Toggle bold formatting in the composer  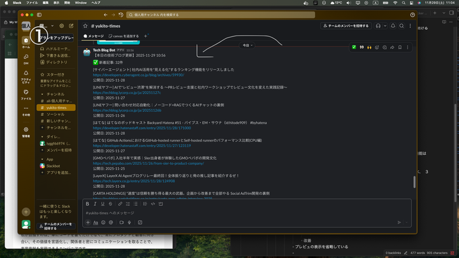[87, 204]
